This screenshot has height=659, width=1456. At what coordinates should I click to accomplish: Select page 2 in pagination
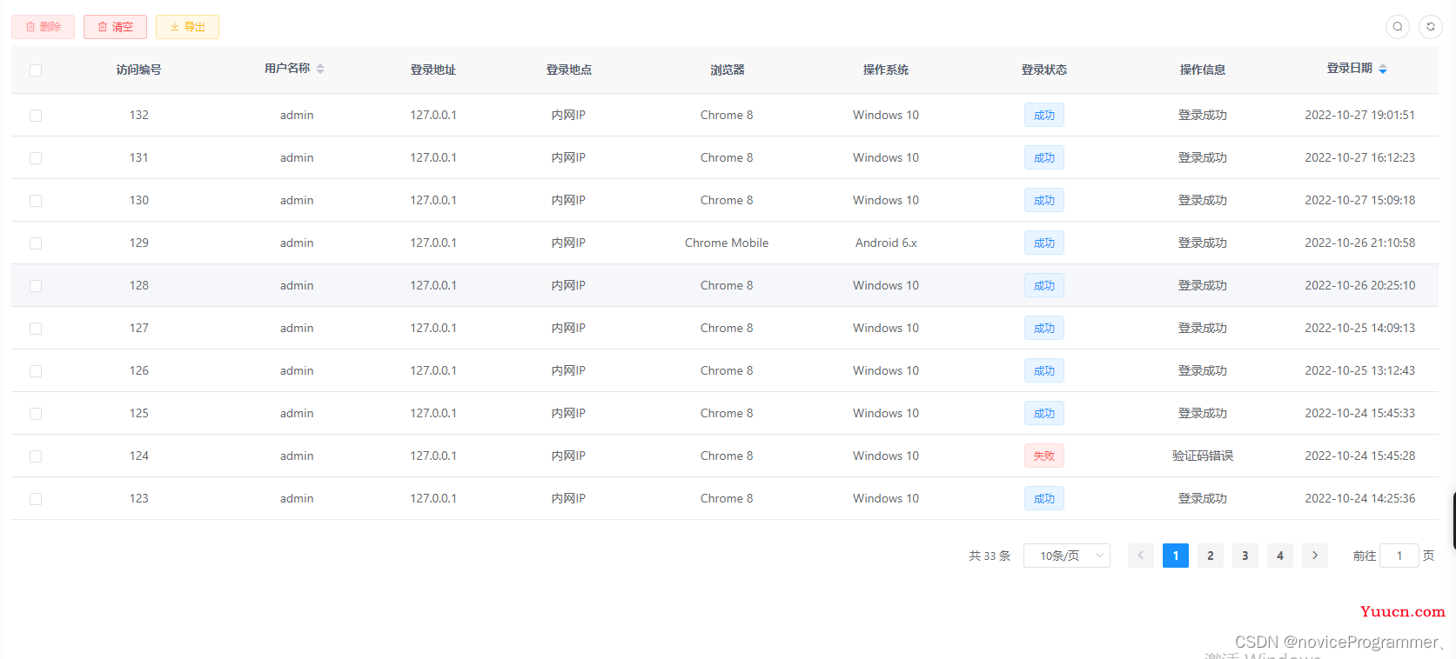tap(1211, 556)
